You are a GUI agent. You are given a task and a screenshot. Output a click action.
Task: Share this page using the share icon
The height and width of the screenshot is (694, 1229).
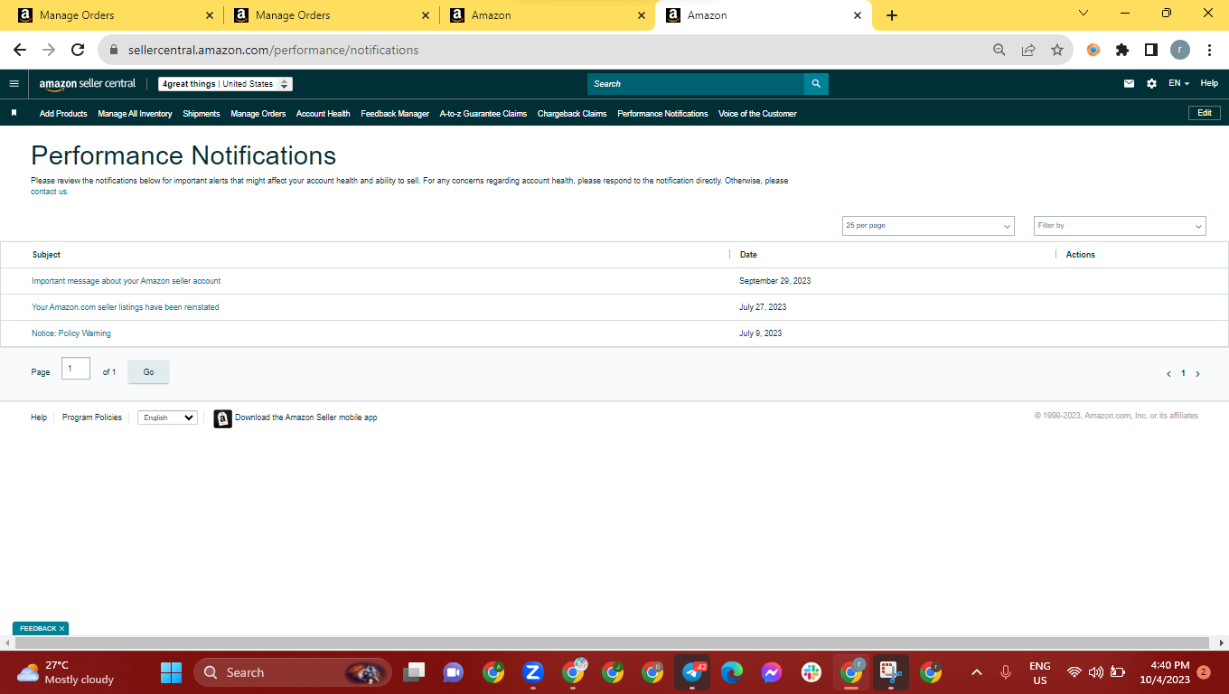point(1028,51)
